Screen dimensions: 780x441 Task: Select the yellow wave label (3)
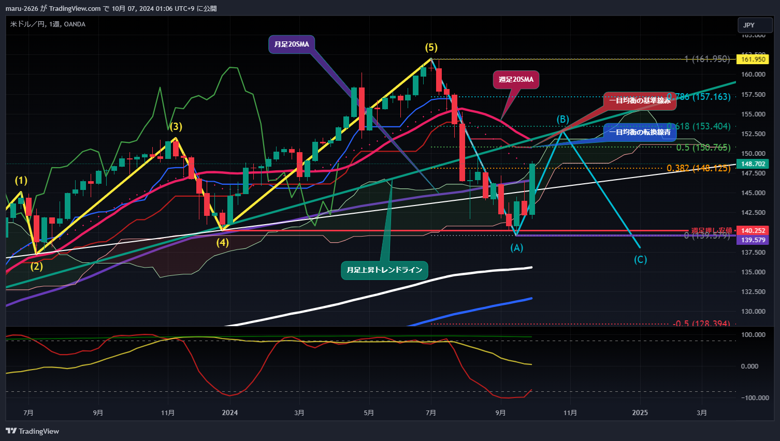176,127
